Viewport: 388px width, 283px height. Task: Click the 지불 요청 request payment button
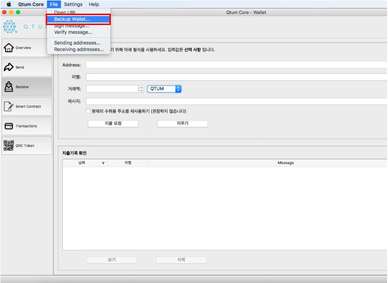click(x=113, y=123)
